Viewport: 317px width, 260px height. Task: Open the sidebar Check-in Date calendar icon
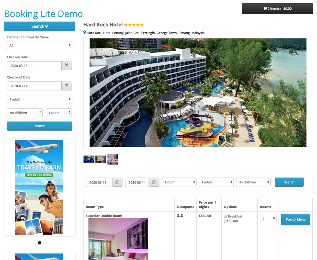click(67, 66)
